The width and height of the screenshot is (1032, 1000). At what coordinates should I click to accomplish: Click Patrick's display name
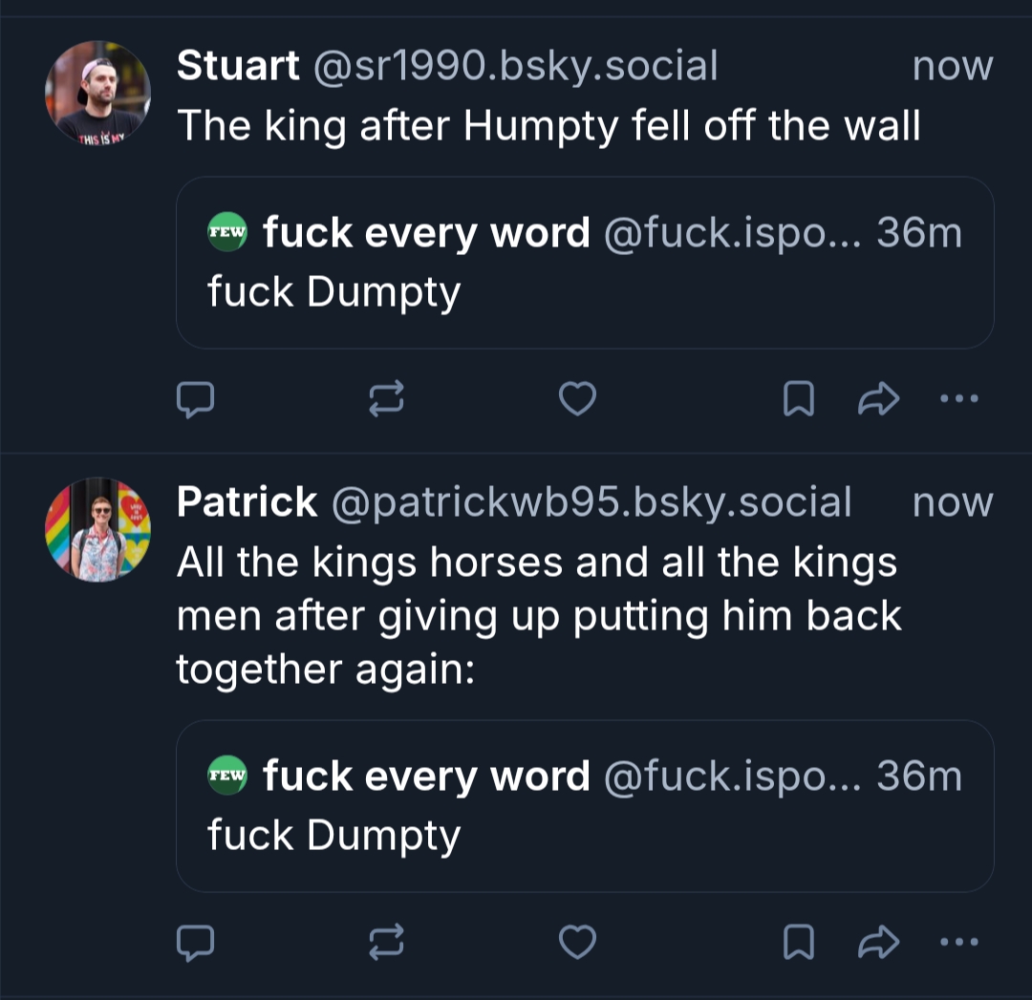tap(247, 502)
